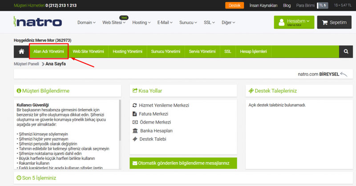This screenshot has height=186, width=356.
Task: Click the bank icon of Banka Hesapları
Action: point(135,131)
